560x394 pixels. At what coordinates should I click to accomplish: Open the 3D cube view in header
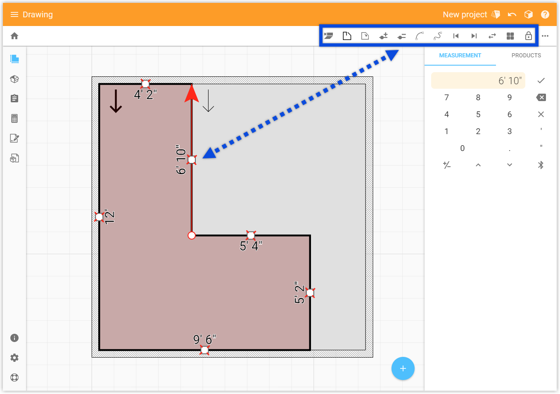529,14
